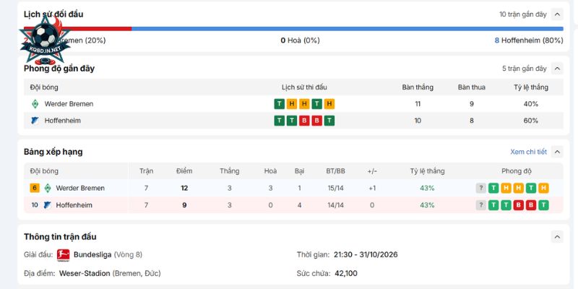Click 60% win rate for Hoffenheim
Screen dimensions: 578x289
click(531, 121)
